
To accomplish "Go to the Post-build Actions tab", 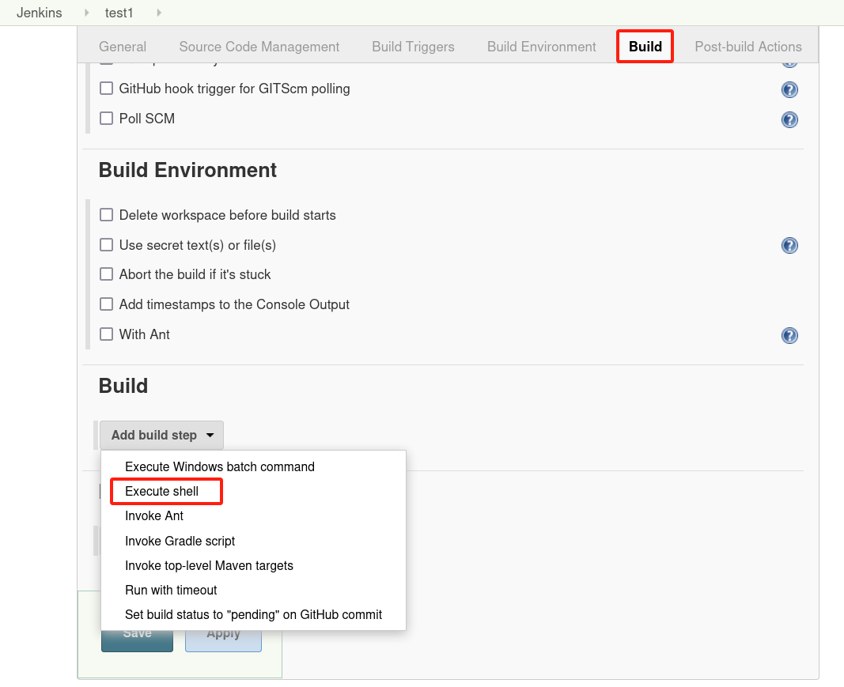I will [x=747, y=47].
